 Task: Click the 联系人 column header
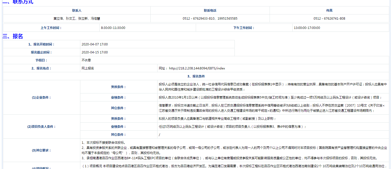[77, 11]
